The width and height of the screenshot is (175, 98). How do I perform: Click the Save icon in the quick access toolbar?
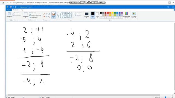(x=11, y=7)
